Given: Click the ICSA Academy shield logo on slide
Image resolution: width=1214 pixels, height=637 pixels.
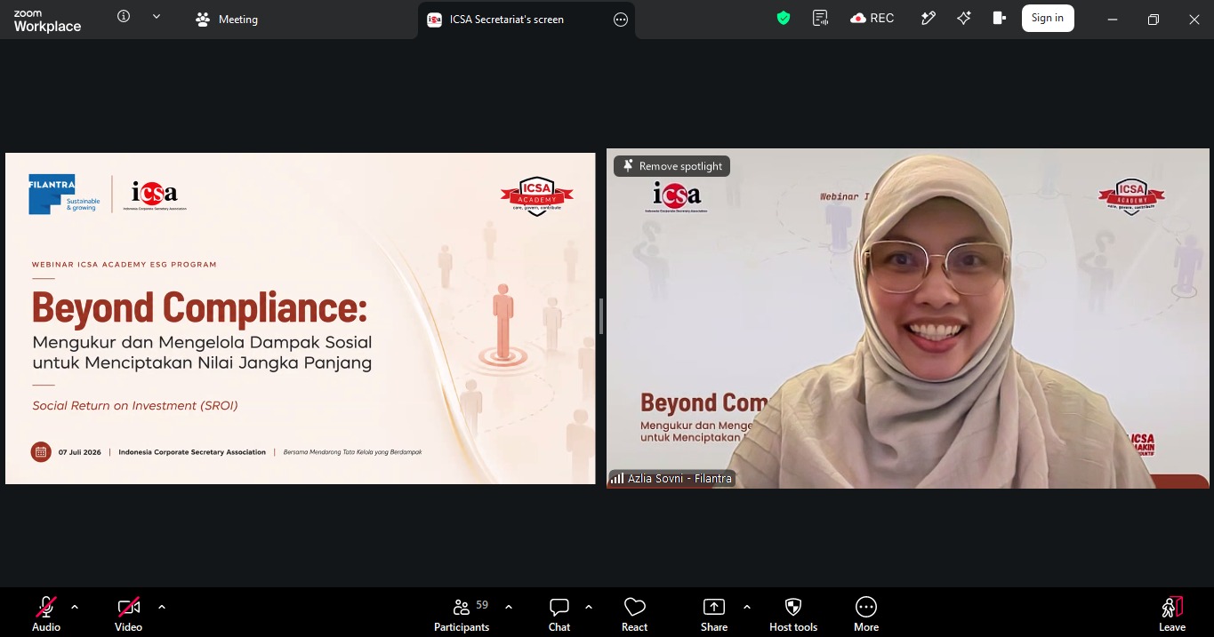Looking at the screenshot, I should click(536, 196).
